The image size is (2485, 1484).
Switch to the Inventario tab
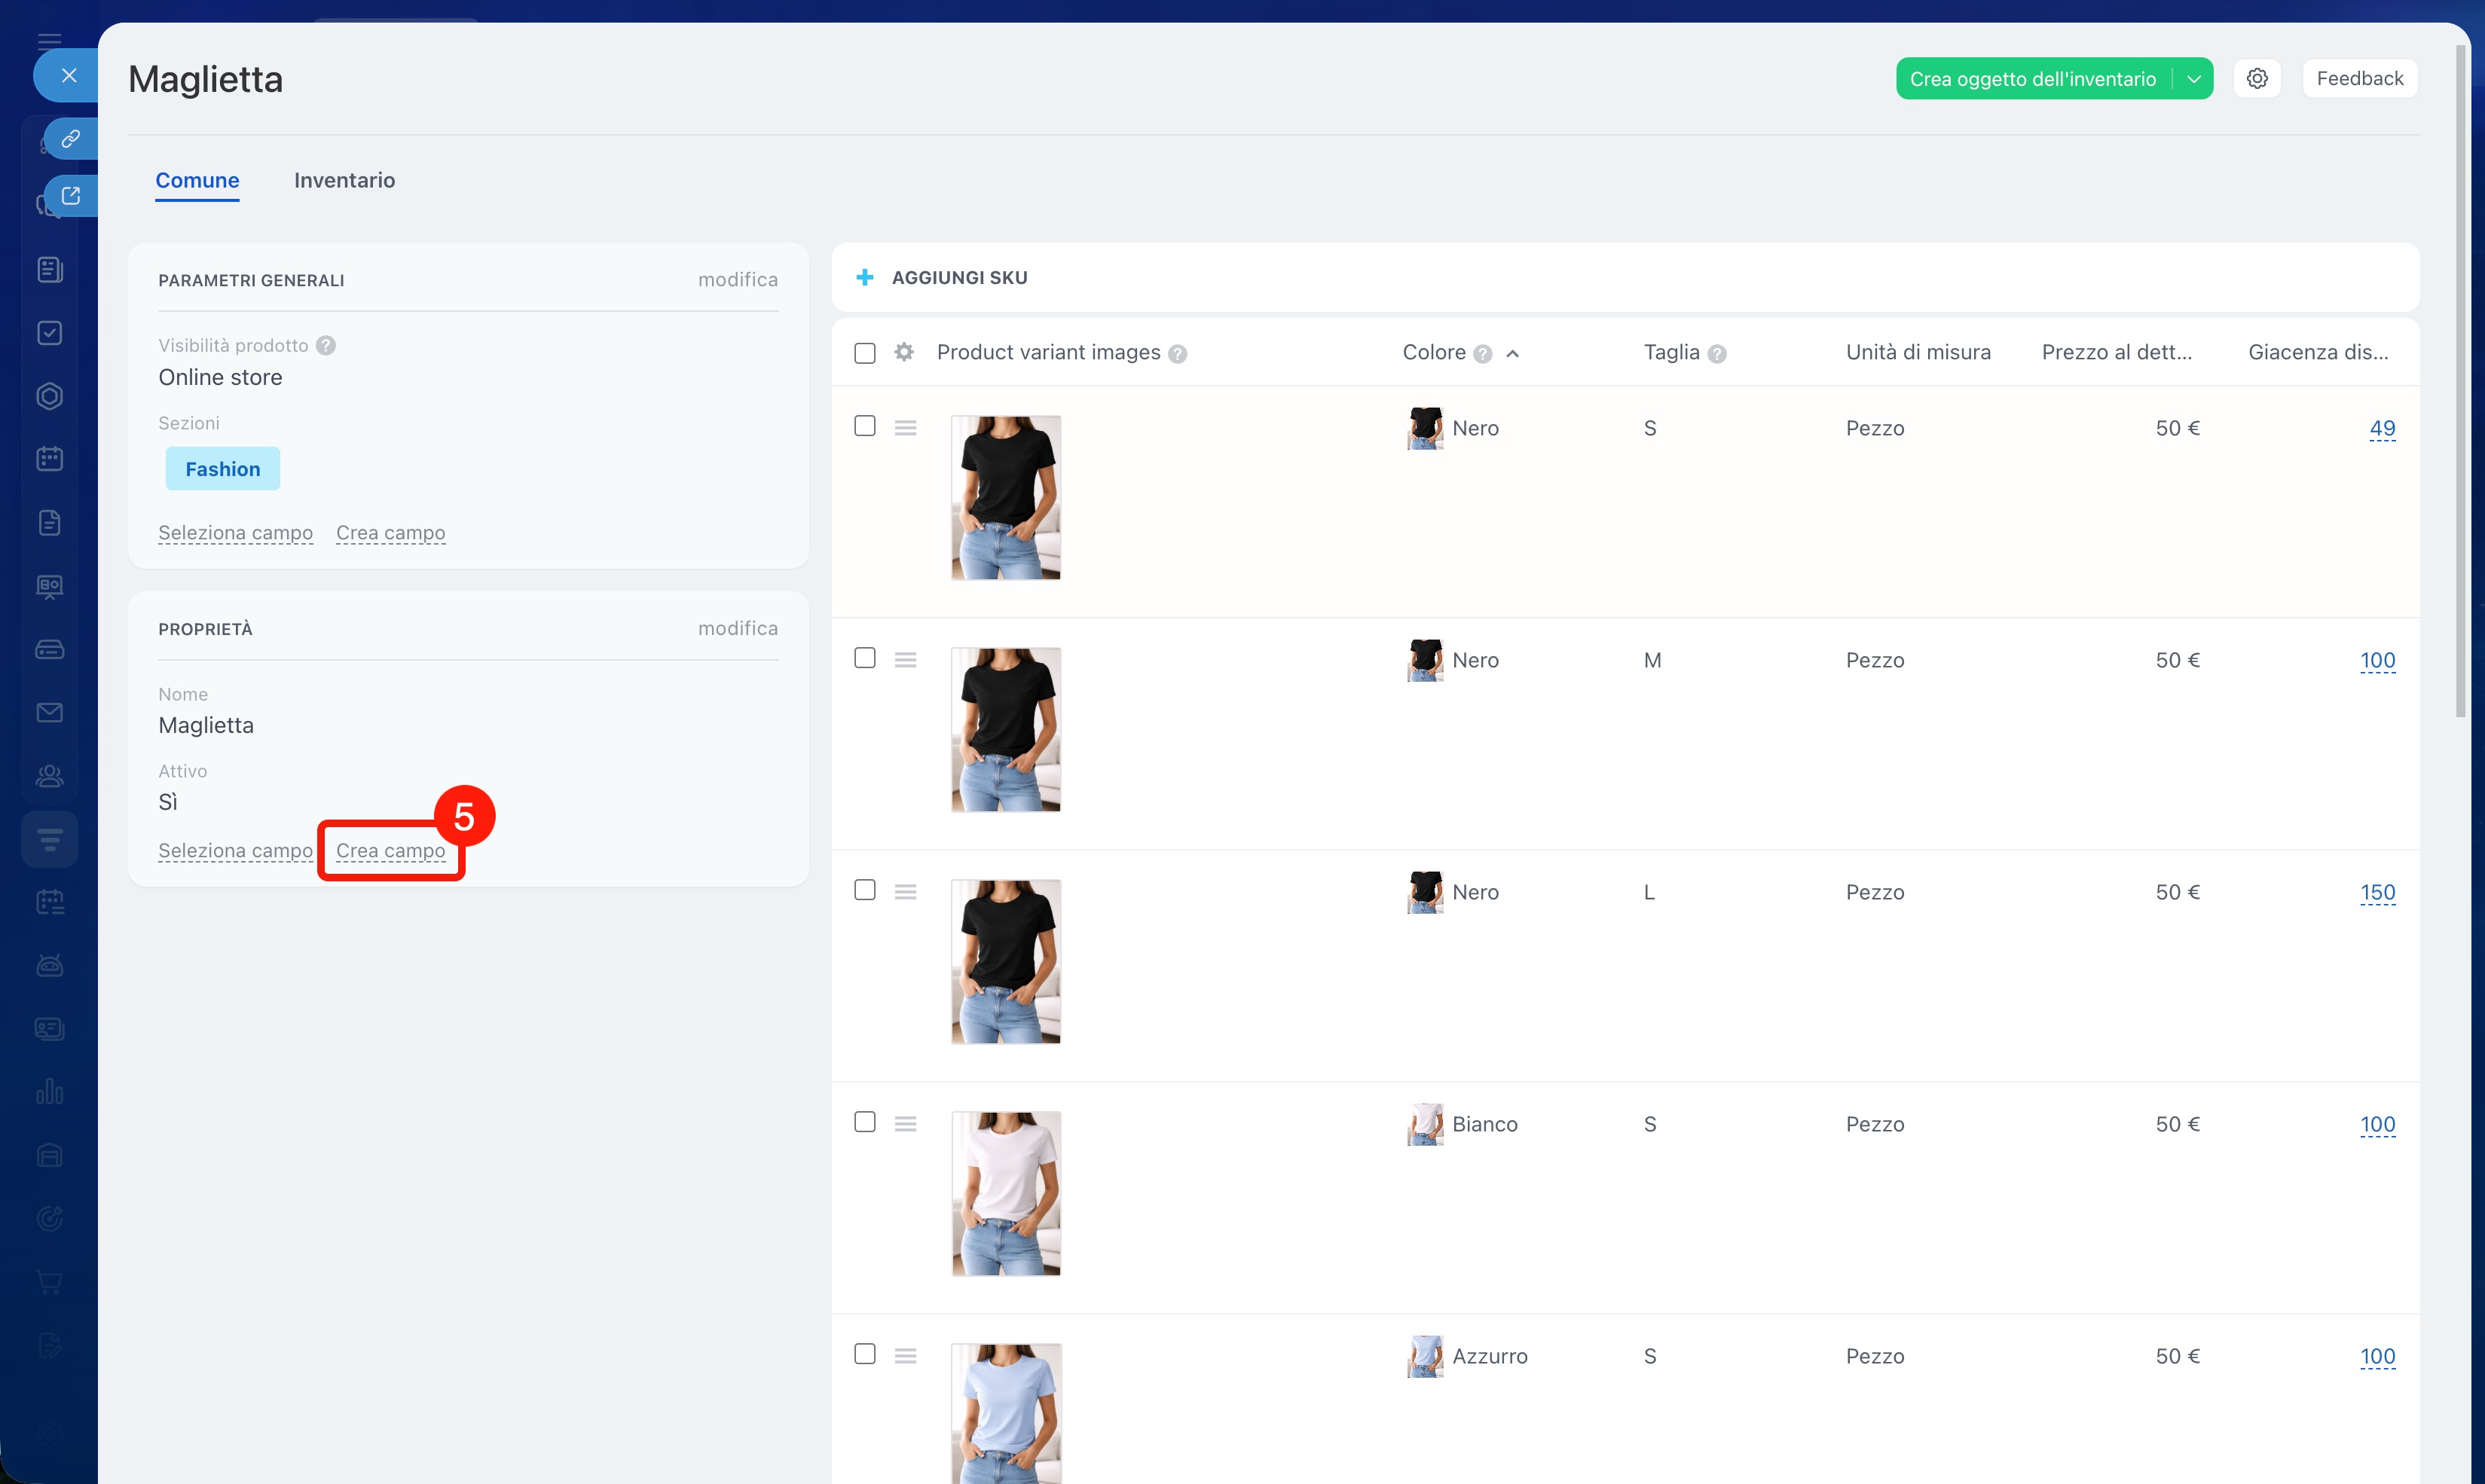coord(344,180)
